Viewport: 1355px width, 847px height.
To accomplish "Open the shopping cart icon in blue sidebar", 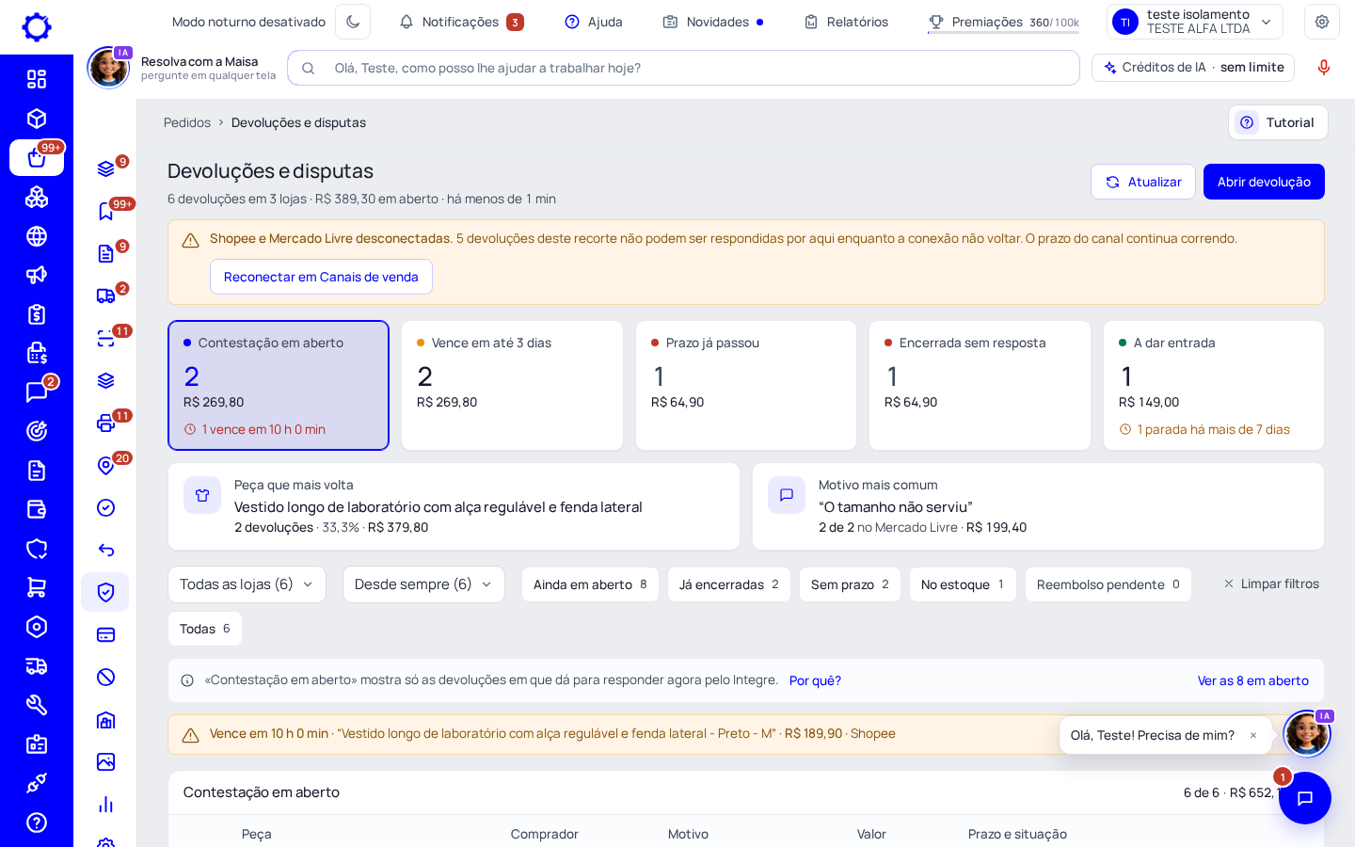I will pyautogui.click(x=37, y=587).
